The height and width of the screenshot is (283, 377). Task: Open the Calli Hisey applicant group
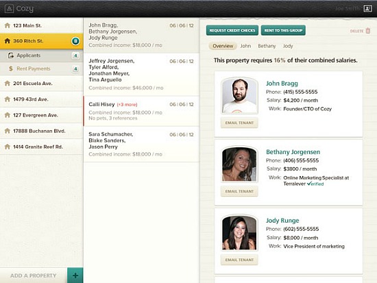pos(141,111)
